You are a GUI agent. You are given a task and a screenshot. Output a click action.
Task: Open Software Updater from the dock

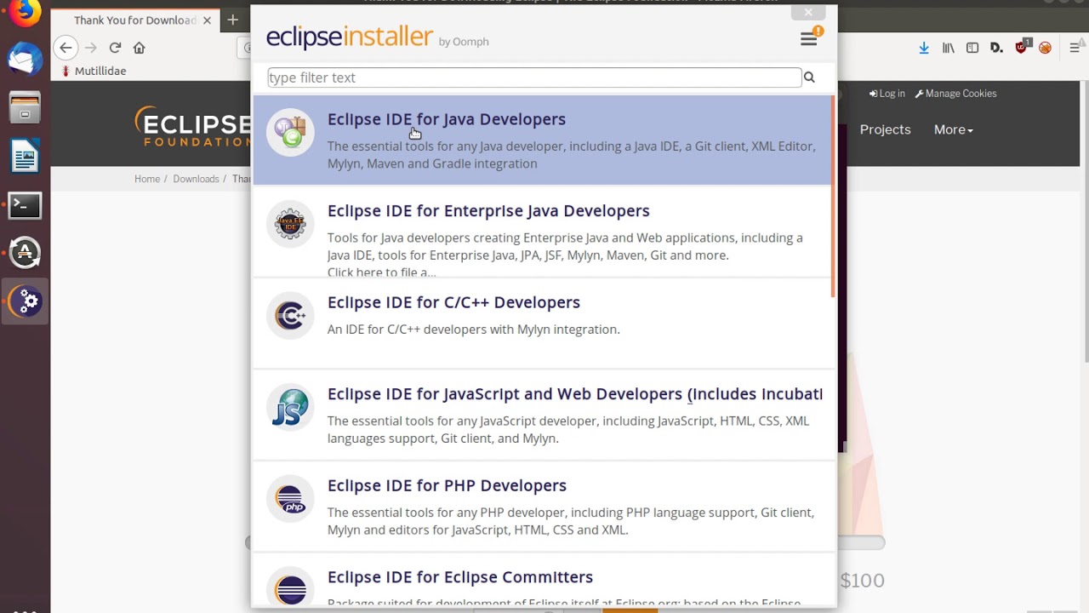(x=25, y=253)
